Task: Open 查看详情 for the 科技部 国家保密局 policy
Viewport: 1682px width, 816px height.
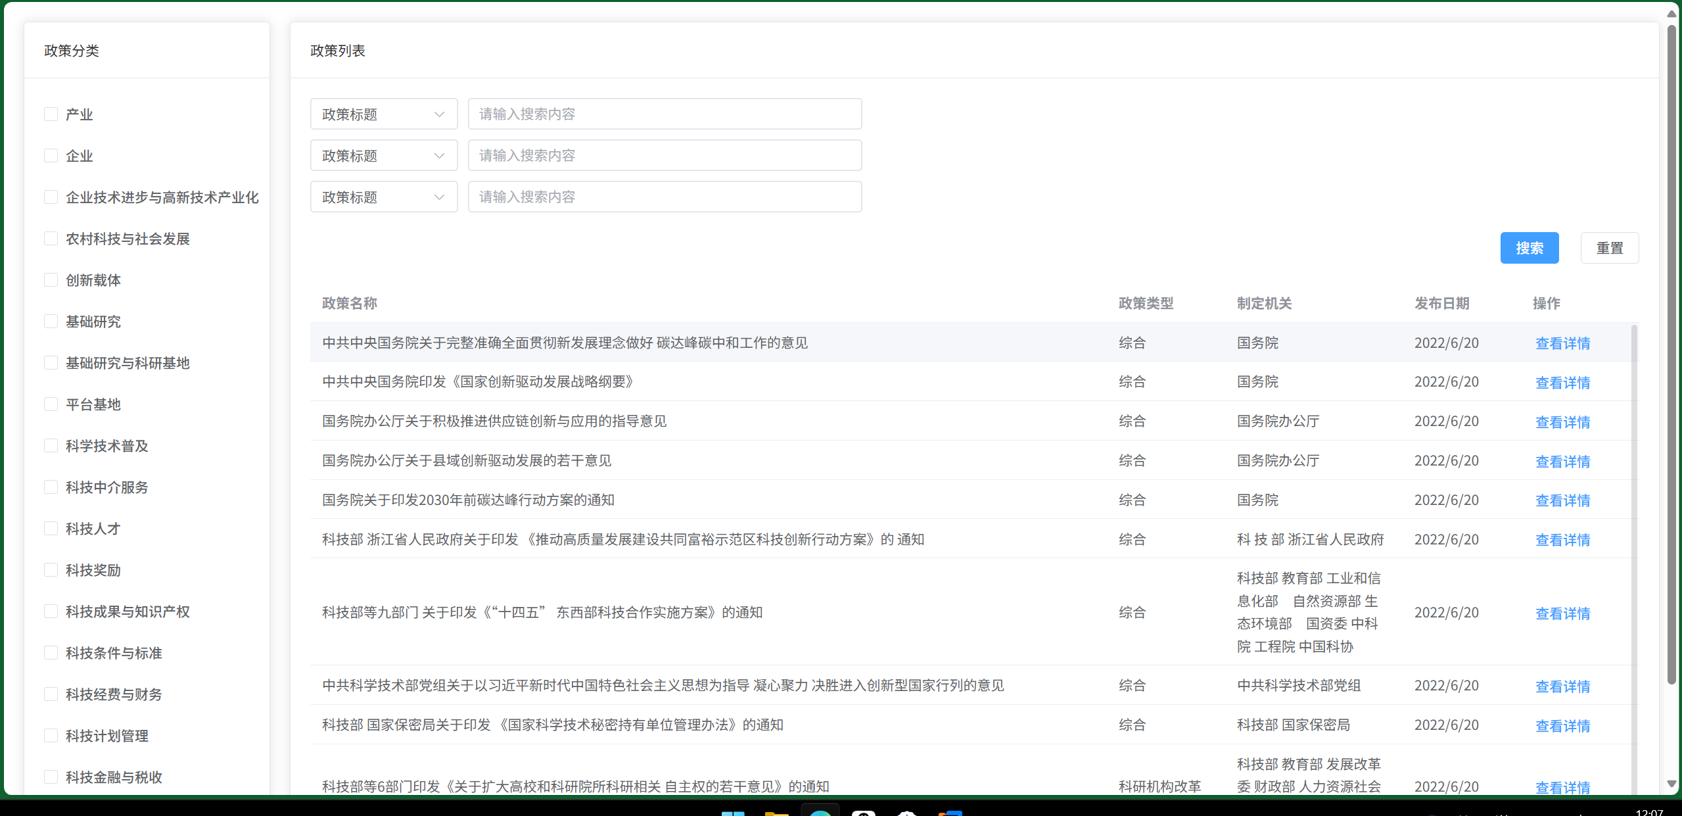Action: [1562, 726]
